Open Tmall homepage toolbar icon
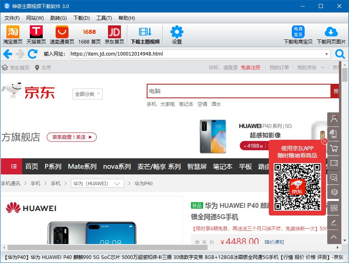 click(36, 35)
